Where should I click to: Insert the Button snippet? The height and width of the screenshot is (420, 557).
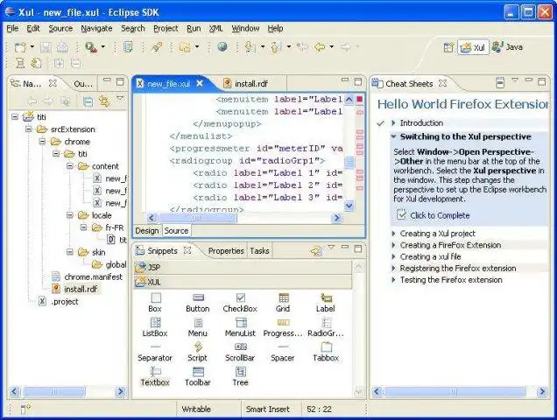tap(198, 303)
